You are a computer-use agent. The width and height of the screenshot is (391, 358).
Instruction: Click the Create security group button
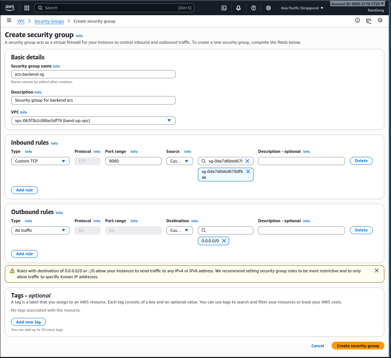[x=357, y=345]
